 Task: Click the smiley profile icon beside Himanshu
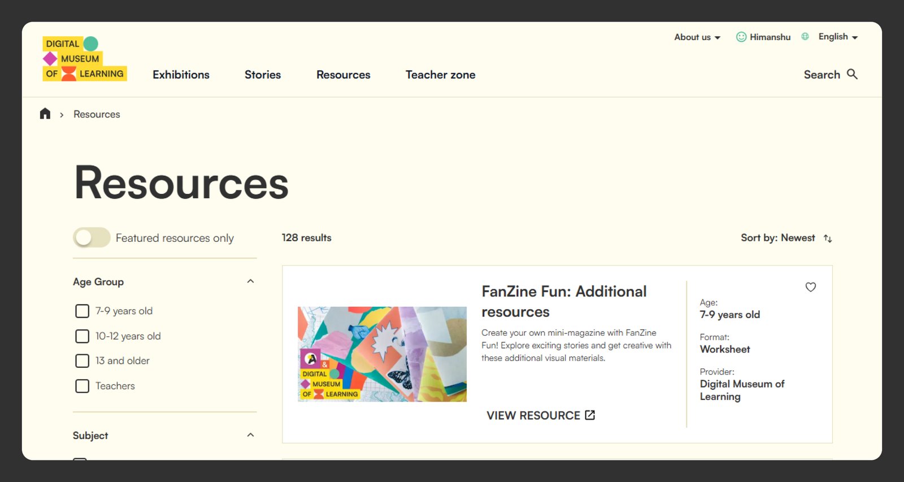tap(741, 37)
